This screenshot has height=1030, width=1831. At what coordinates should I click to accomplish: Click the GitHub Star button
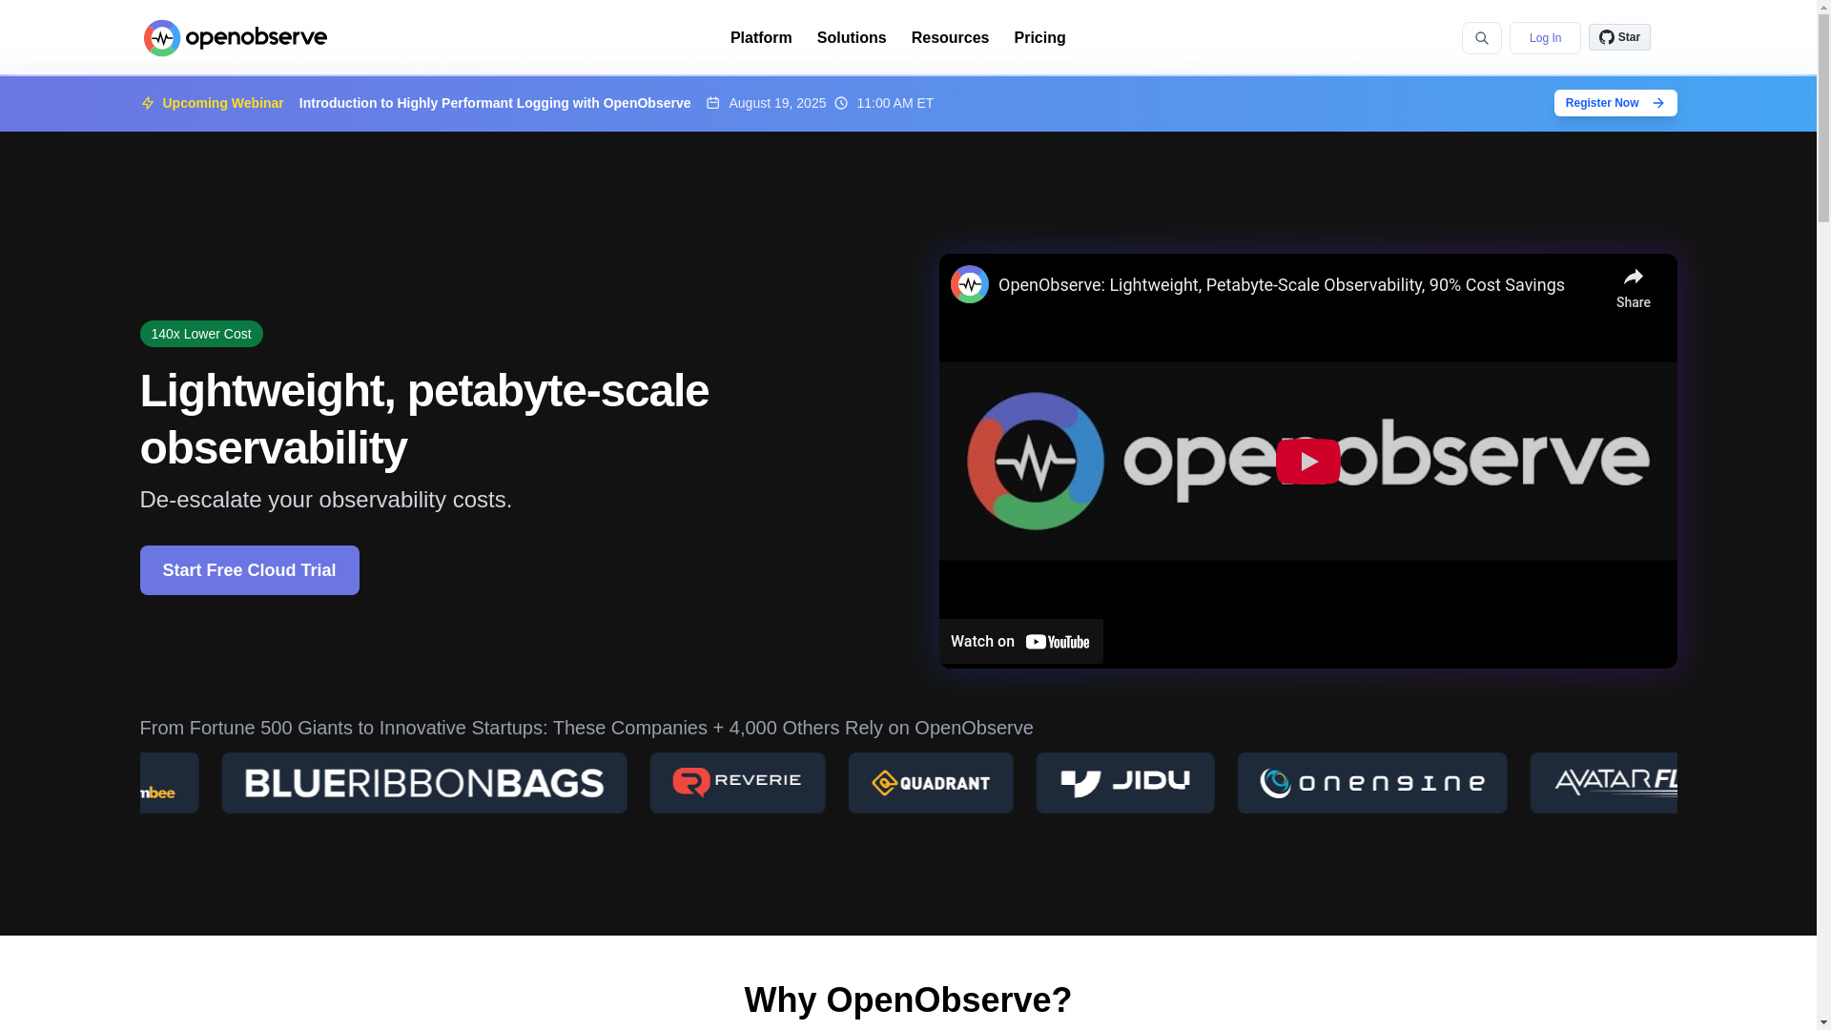click(1619, 37)
